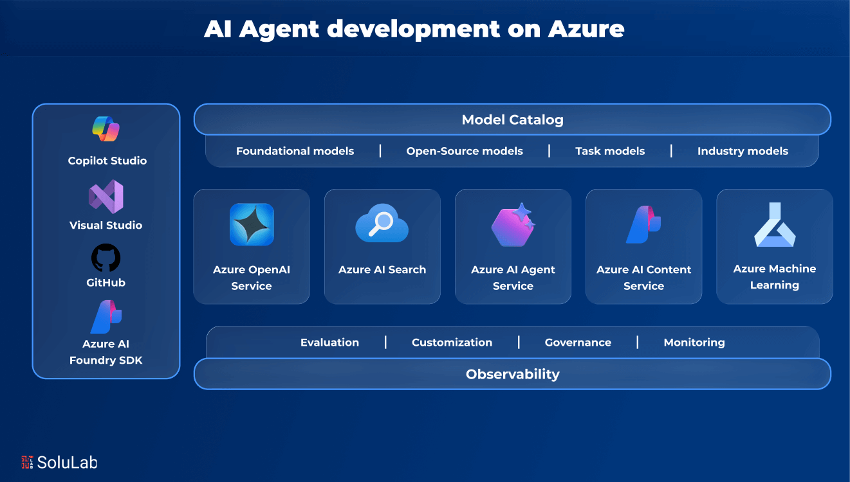Click the Azure AI Foundry SDK icon

(x=105, y=316)
